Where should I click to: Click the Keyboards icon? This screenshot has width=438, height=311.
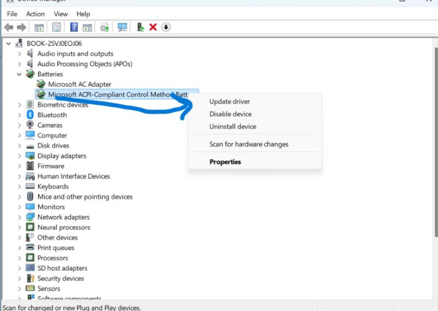(30, 186)
